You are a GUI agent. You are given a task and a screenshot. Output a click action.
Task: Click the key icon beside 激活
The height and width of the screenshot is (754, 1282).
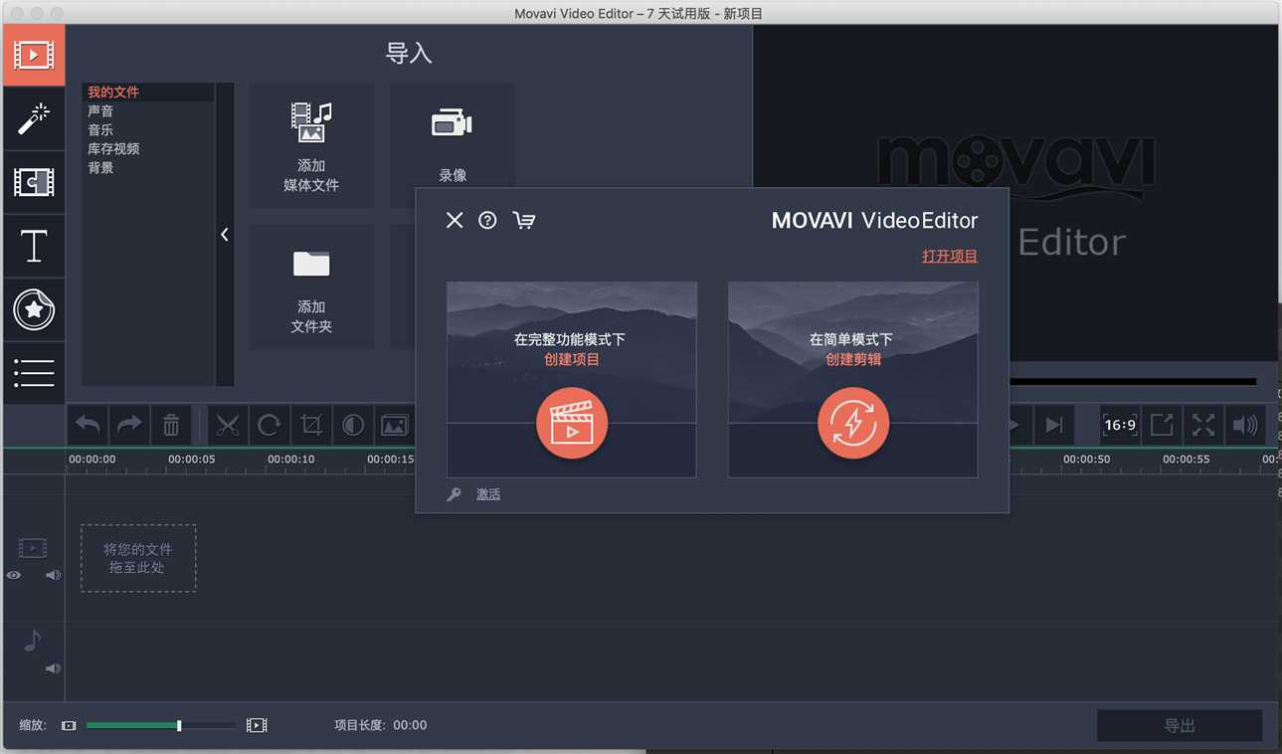pos(454,494)
